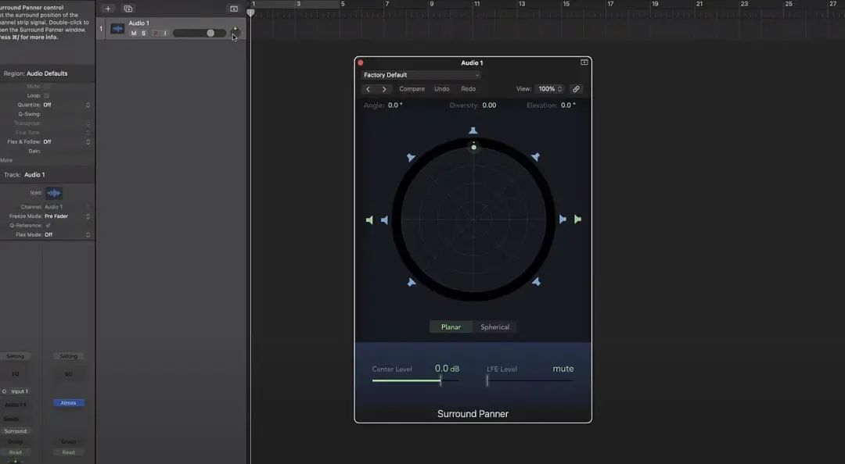
Task: Click the expand icon in panner title bar
Action: tap(584, 62)
